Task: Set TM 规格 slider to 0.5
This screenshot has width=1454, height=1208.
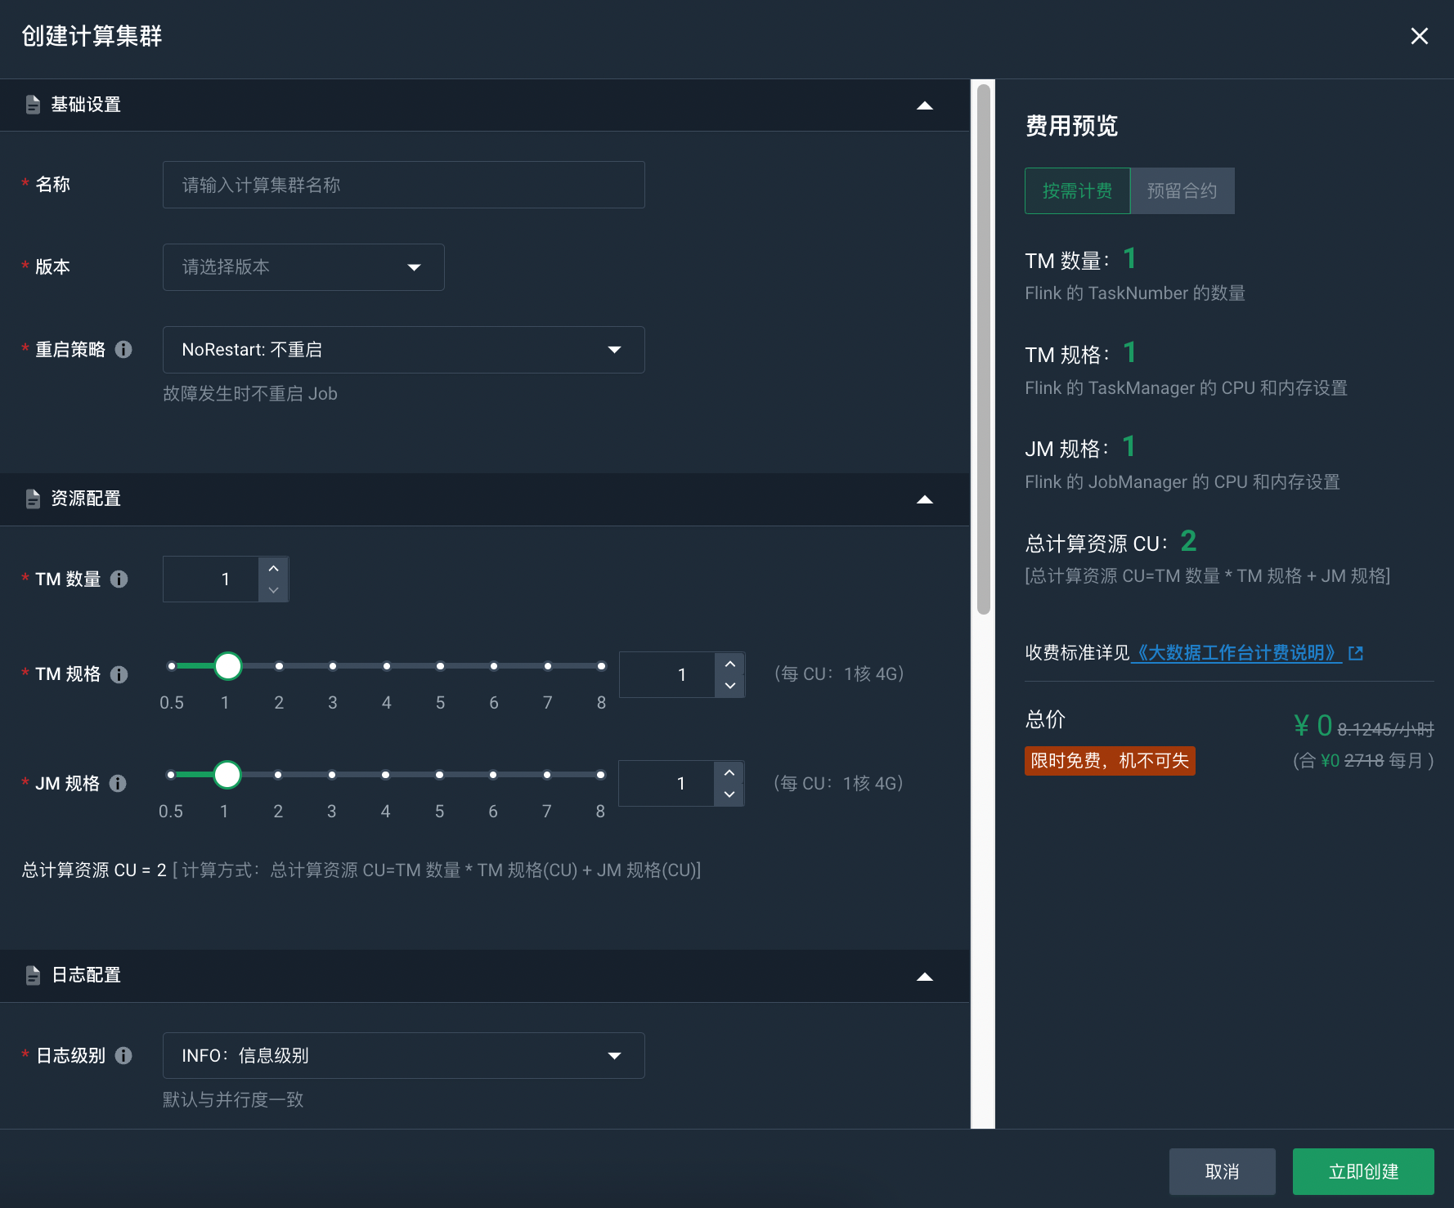Action: (x=172, y=666)
